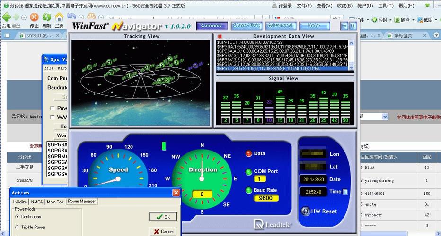The width and height of the screenshot is (441, 236).
Task: Click the green shirt skin icon
Action: coord(427,5)
